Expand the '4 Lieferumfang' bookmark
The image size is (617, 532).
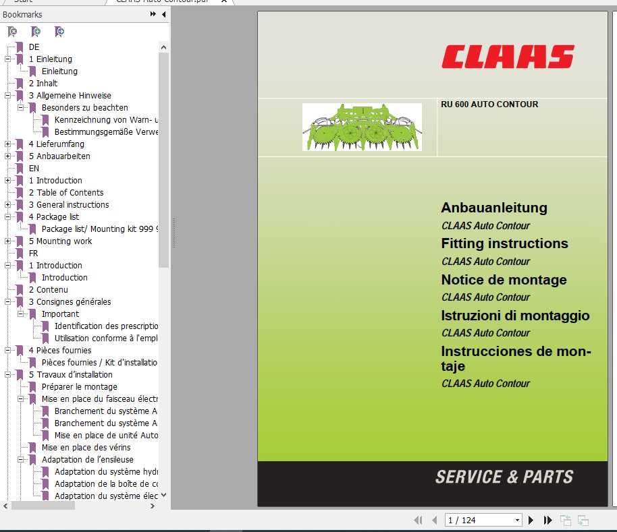pyautogui.click(x=7, y=144)
